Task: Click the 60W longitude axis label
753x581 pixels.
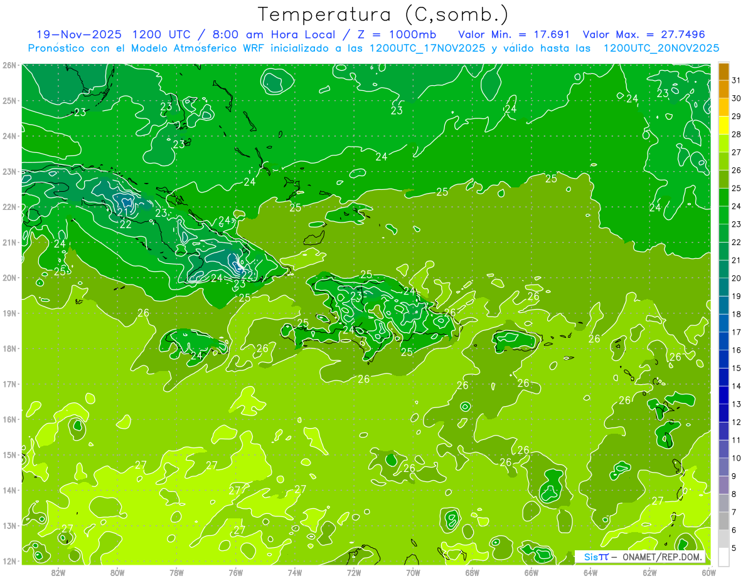Action: [709, 572]
